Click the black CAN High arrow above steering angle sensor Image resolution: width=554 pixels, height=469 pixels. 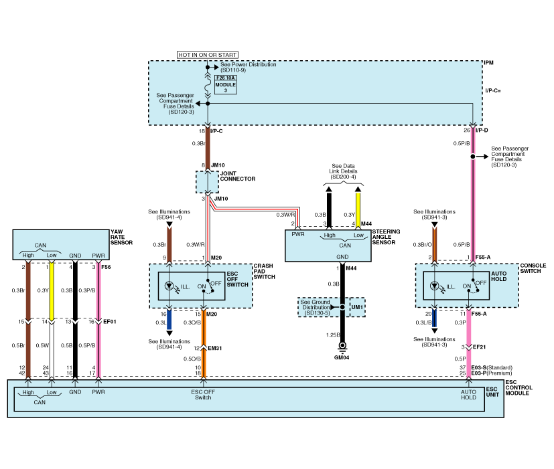[329, 199]
